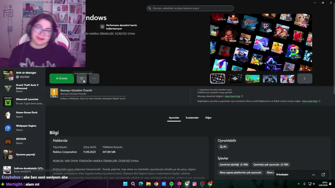
Task: Click 'Ebeveyn Gözetimi Önerilir' rating heading
Action: pos(76,90)
